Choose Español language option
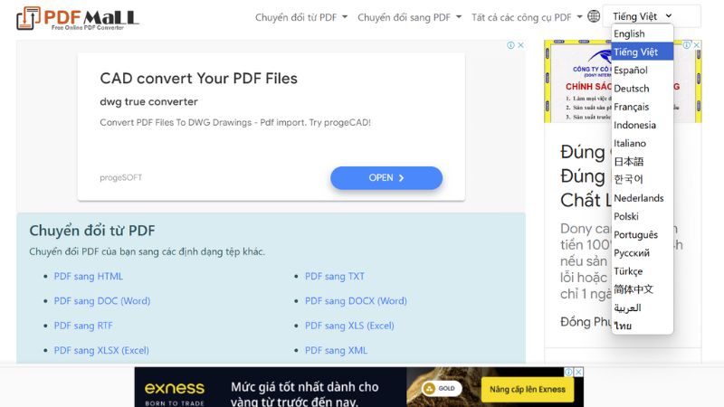The width and height of the screenshot is (724, 407). (643, 71)
